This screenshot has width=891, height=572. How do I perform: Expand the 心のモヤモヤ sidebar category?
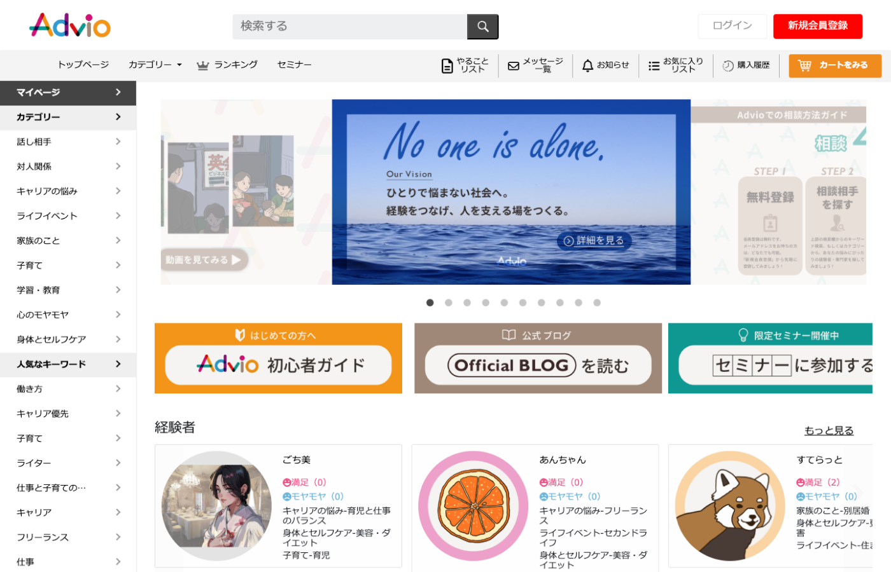coord(68,315)
